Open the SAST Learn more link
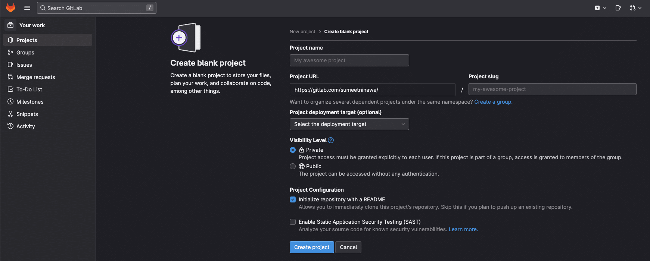The width and height of the screenshot is (650, 261). pos(463,229)
